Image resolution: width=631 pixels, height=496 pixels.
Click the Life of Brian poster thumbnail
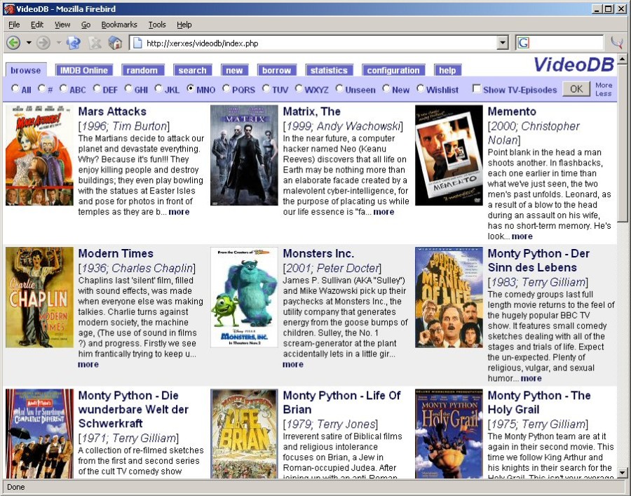[244, 434]
